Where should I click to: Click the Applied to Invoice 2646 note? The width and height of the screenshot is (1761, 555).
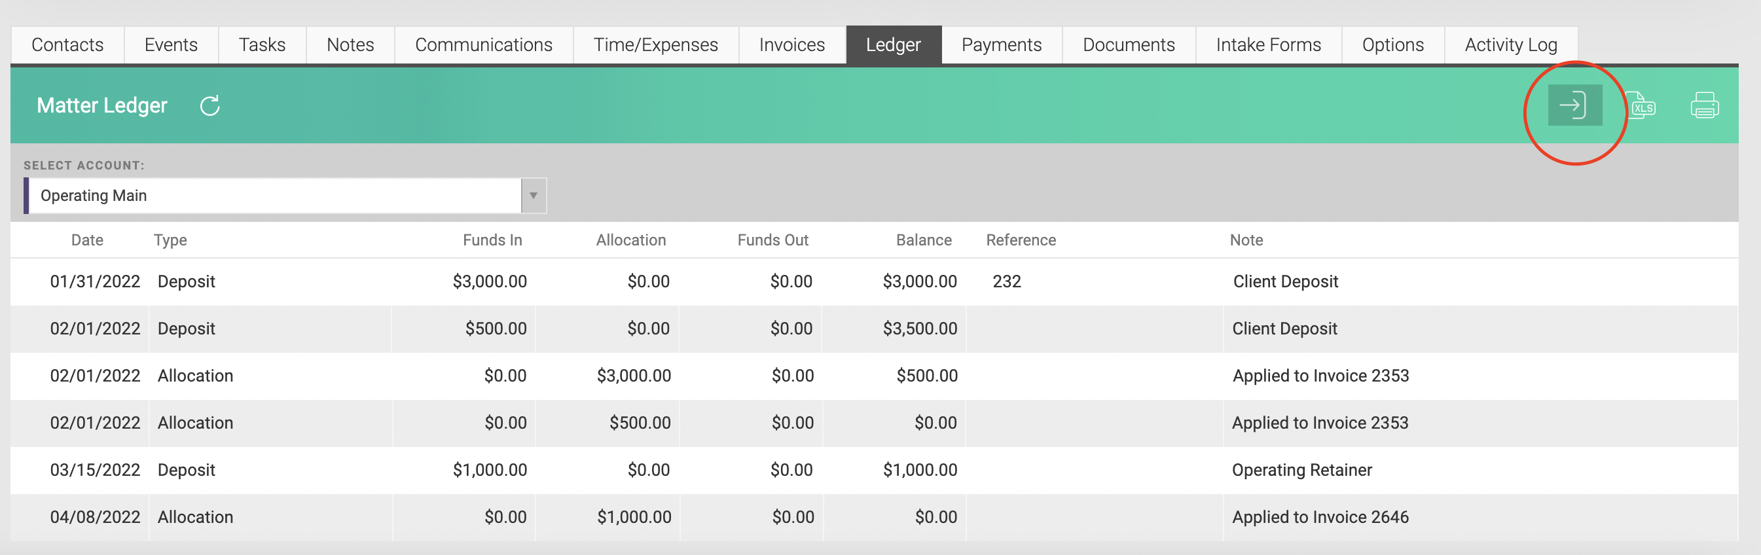(x=1320, y=518)
